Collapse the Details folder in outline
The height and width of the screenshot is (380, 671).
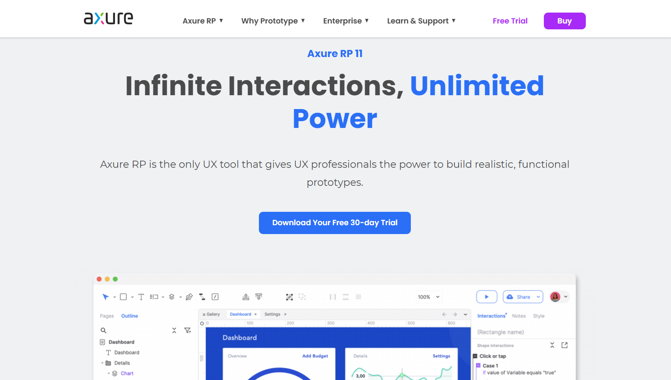(x=102, y=363)
